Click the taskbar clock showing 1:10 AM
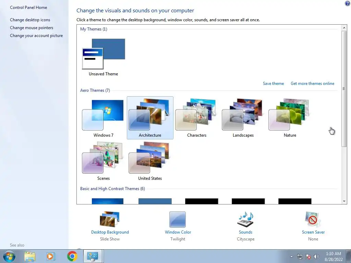Image resolution: width=351 pixels, height=263 pixels. [334, 256]
